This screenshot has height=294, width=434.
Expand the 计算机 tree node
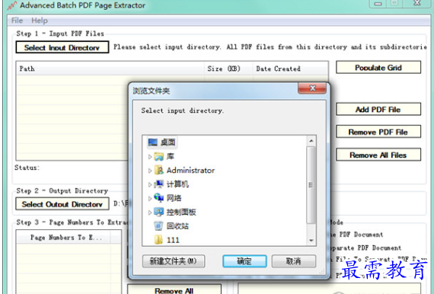tap(150, 184)
